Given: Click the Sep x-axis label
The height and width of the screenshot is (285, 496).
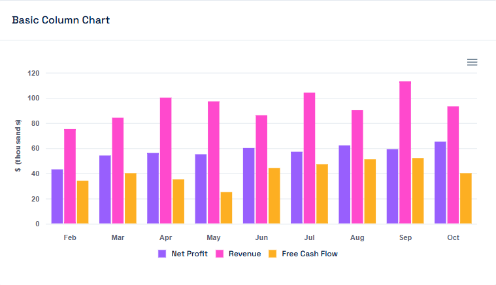Looking at the screenshot, I should [x=405, y=237].
